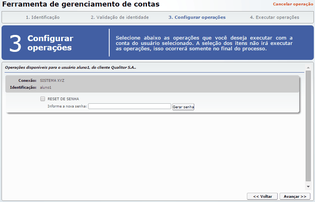Click the SISTEMA XYZ connection value
Image resolution: width=315 pixels, height=202 pixels.
tap(52, 81)
